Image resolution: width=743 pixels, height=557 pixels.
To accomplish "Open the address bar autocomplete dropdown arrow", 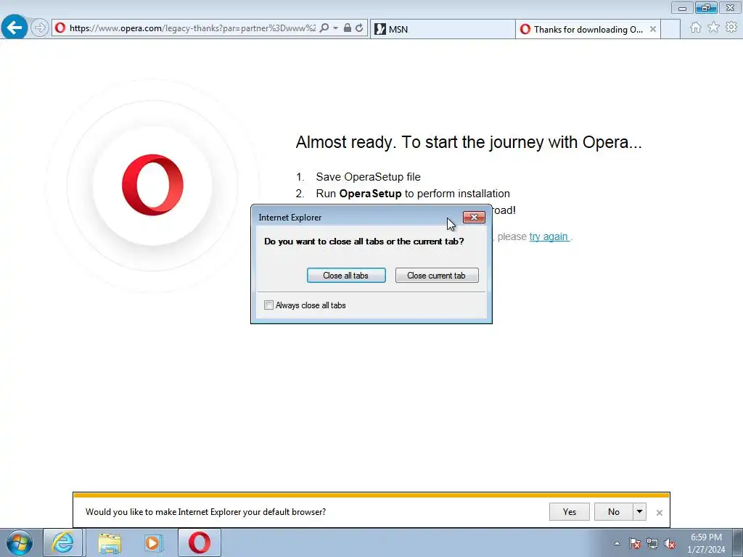I will (335, 28).
